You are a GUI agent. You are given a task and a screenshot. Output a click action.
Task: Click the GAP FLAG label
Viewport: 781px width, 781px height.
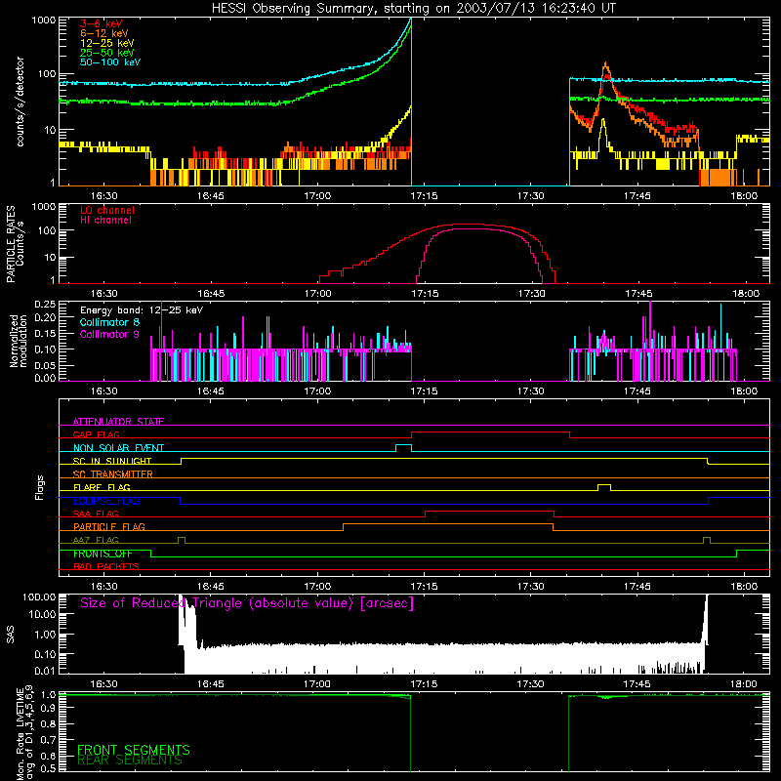click(96, 434)
